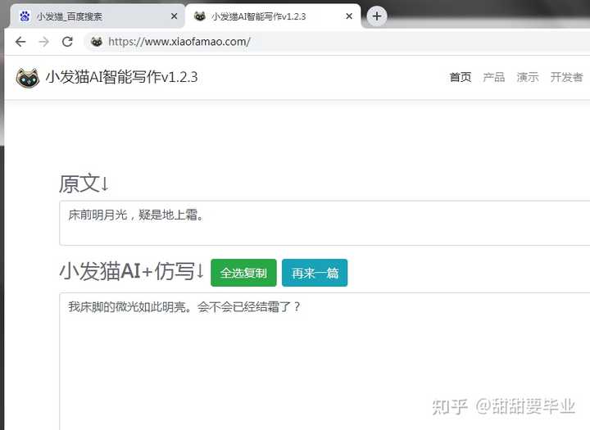The height and width of the screenshot is (430, 590).
Task: Click the 小发猫AI智能写作v1.2.3 site title
Action: [121, 77]
